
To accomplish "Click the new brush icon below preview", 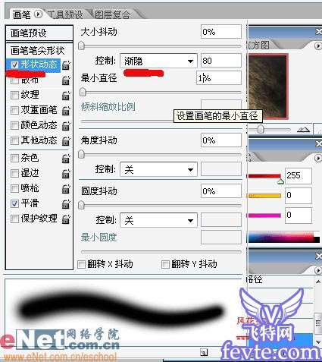I will pyautogui.click(x=204, y=352).
